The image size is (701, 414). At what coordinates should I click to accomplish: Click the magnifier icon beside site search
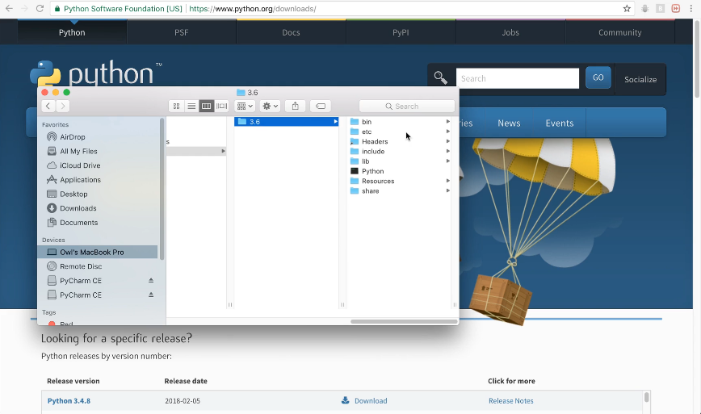pyautogui.click(x=440, y=77)
